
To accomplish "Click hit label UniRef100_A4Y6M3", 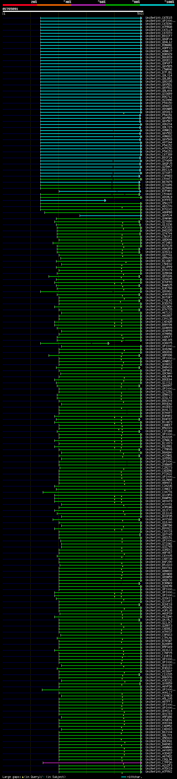I will (159, 751).
